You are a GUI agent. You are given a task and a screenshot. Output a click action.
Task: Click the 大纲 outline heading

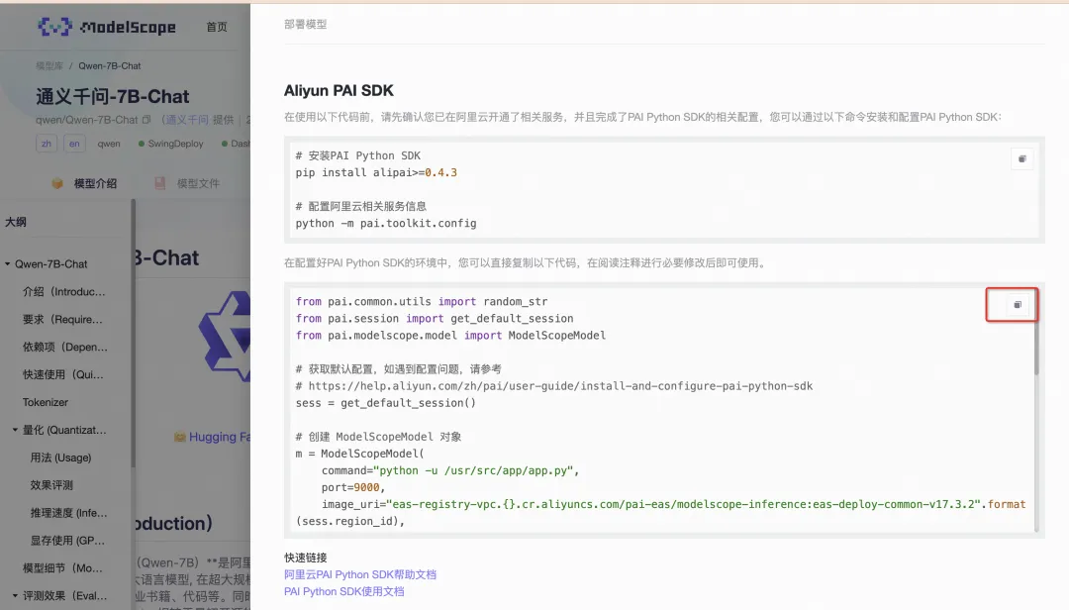tap(16, 222)
